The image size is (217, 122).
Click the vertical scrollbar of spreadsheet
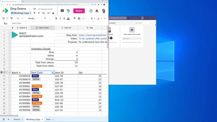coord(108,37)
